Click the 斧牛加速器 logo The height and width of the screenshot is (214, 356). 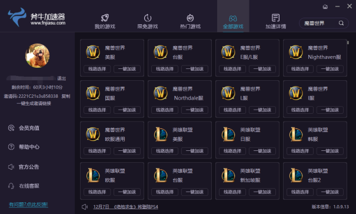pos(37,17)
